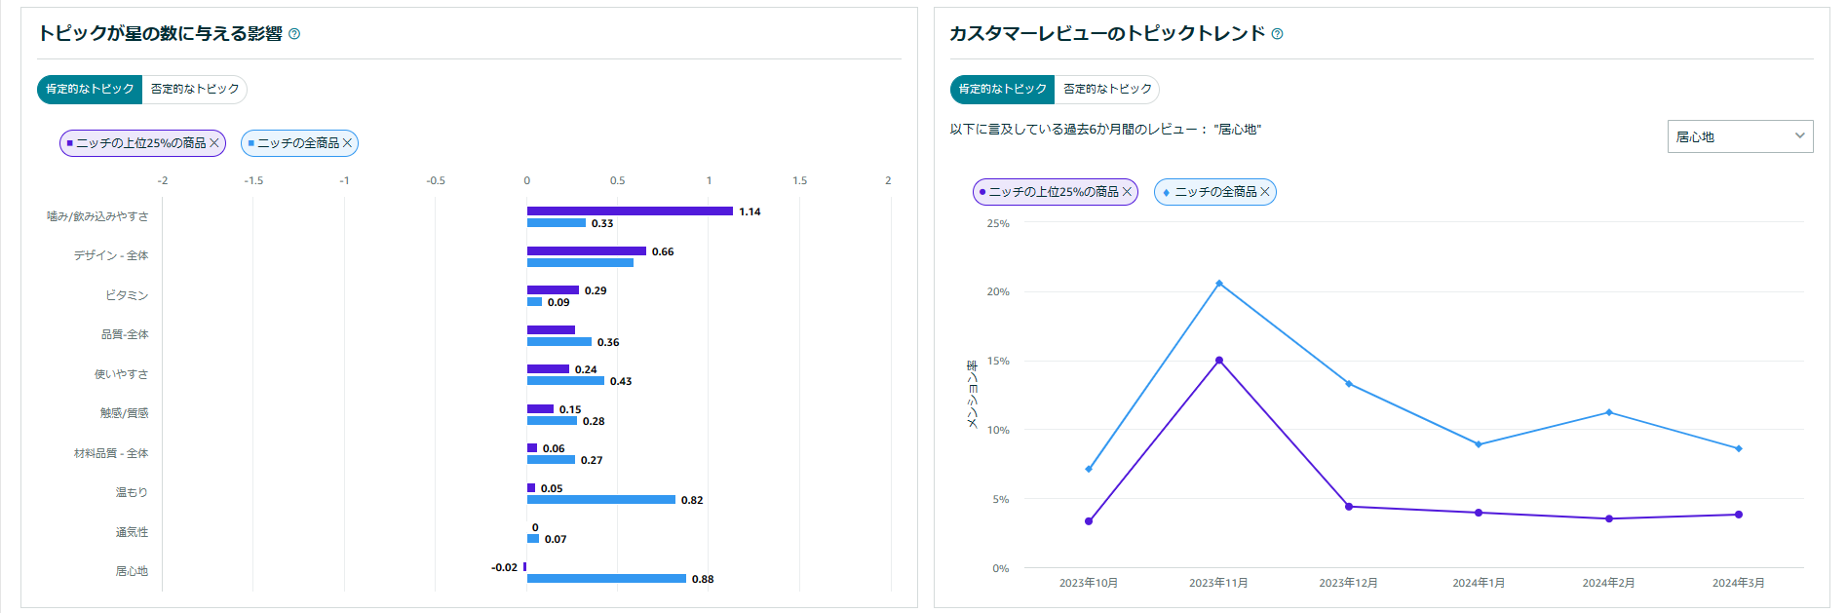Click blue bar in 居心地 row (0.88)
The height and width of the screenshot is (613, 1847).
click(606, 579)
